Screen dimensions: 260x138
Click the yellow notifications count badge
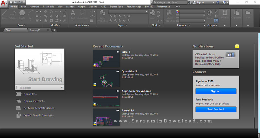(x=237, y=46)
